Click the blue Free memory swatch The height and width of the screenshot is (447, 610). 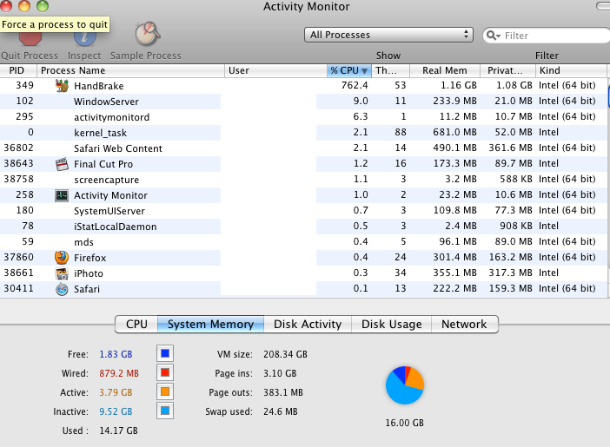(165, 353)
